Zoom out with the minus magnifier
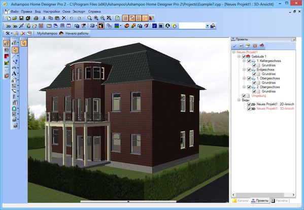This screenshot has width=304, height=210. 103,18
